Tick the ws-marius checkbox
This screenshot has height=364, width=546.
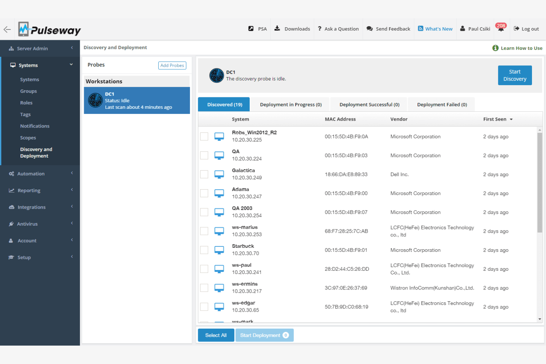pos(204,231)
